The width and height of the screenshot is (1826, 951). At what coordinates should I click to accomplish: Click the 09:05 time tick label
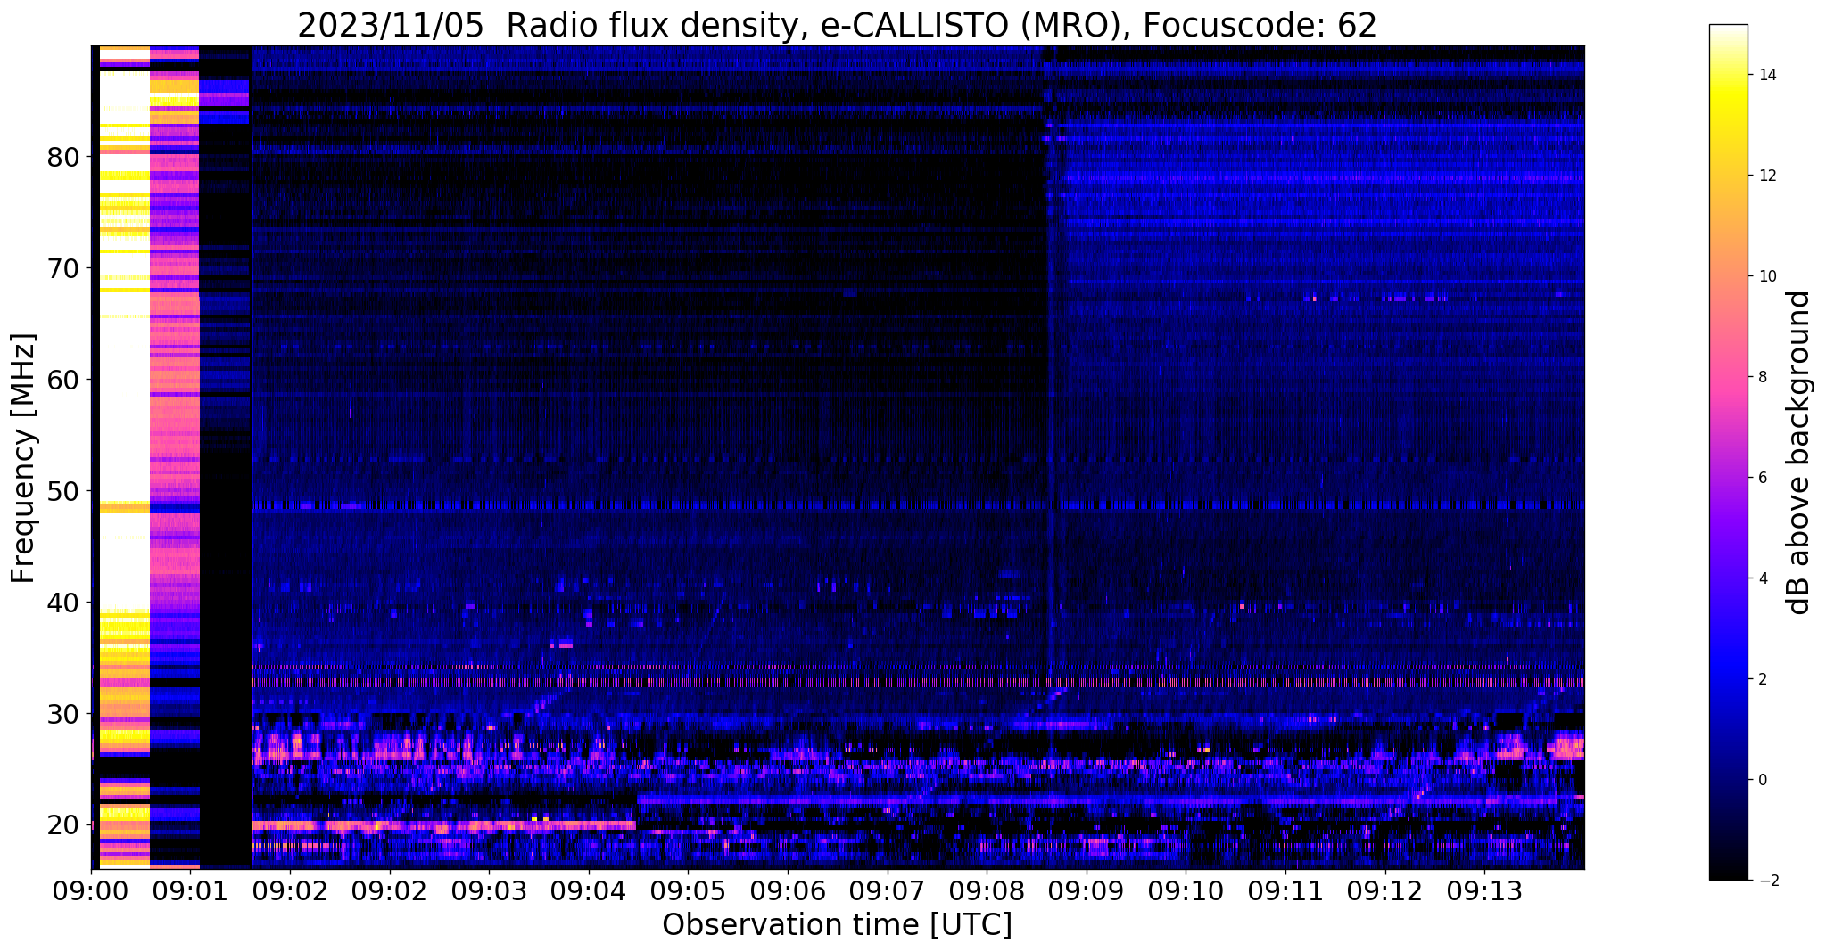[x=688, y=890]
